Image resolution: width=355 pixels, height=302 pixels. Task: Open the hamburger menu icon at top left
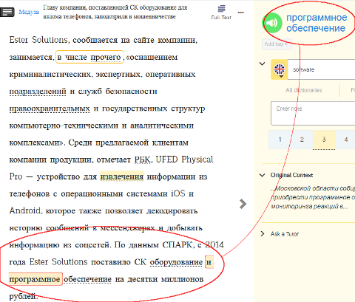tap(7, 12)
